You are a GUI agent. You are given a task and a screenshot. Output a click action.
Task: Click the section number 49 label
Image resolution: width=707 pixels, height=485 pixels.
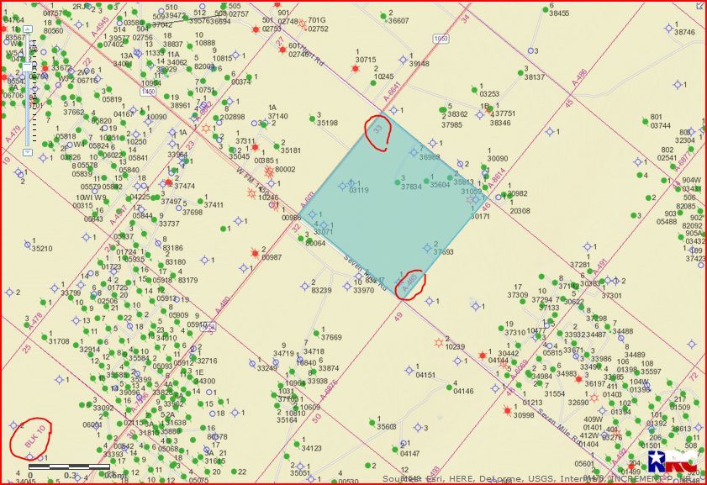[x=398, y=318]
